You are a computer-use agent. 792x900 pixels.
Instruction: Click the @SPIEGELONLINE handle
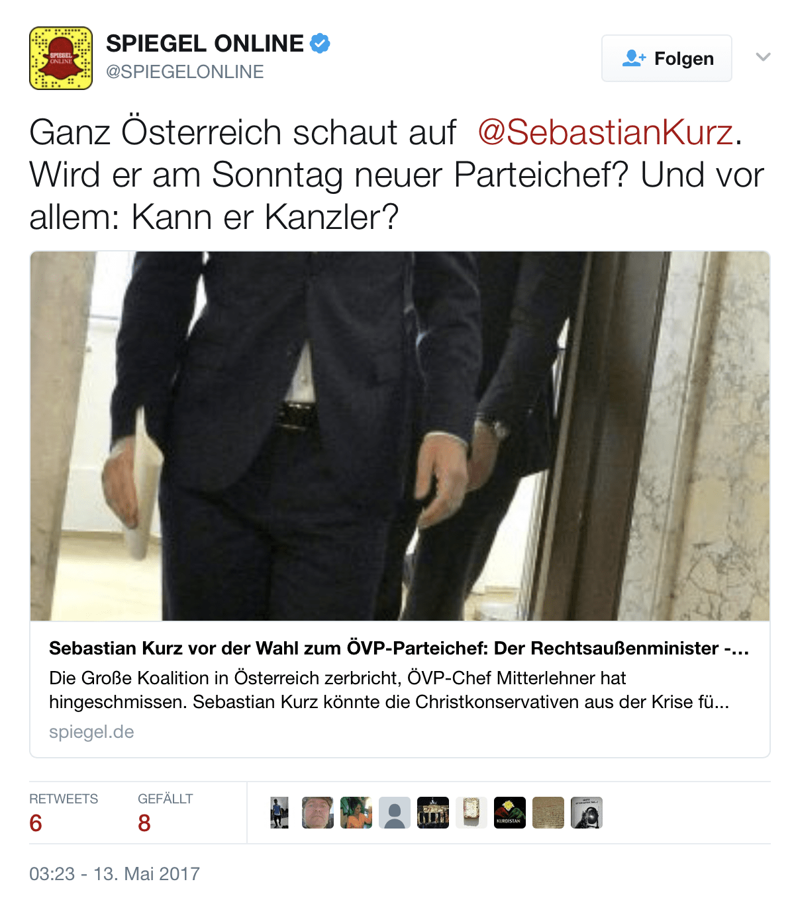point(185,71)
